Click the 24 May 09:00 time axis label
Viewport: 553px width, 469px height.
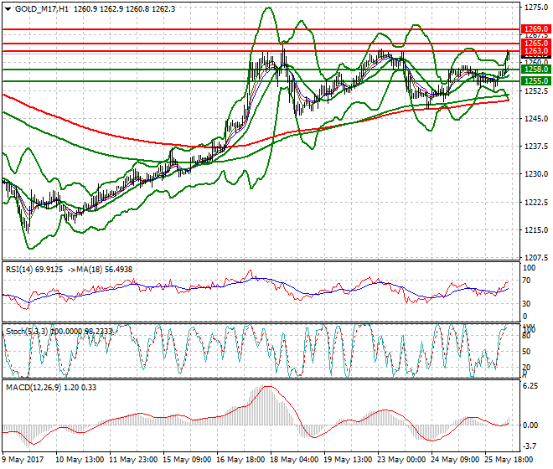coord(455,460)
